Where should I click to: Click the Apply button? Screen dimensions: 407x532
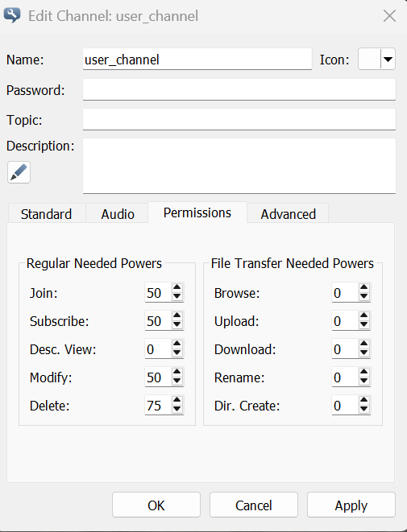351,505
